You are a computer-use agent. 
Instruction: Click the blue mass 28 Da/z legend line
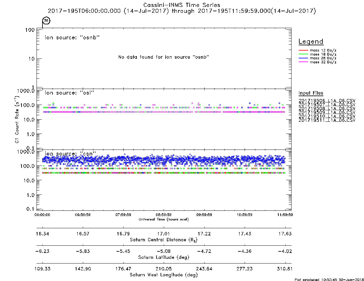click(303, 58)
